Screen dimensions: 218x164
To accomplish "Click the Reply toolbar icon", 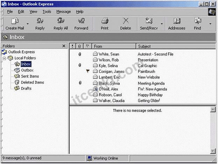I will coord(40,21).
